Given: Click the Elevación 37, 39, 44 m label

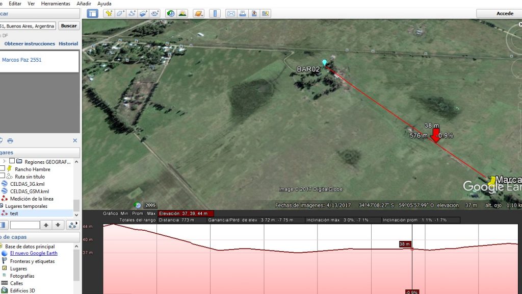Looking at the screenshot, I should click(x=186, y=213).
